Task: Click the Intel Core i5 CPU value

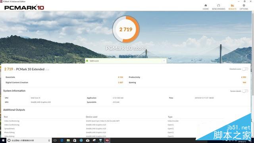Action: tap(35, 98)
